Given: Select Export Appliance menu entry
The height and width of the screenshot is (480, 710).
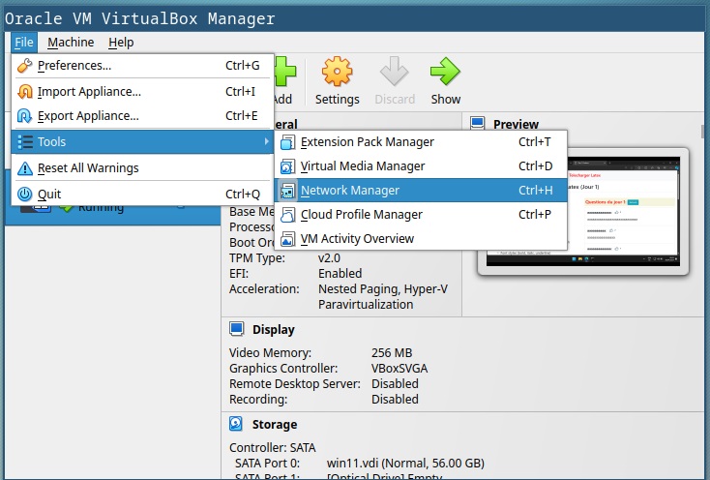Looking at the screenshot, I should pyautogui.click(x=142, y=116).
